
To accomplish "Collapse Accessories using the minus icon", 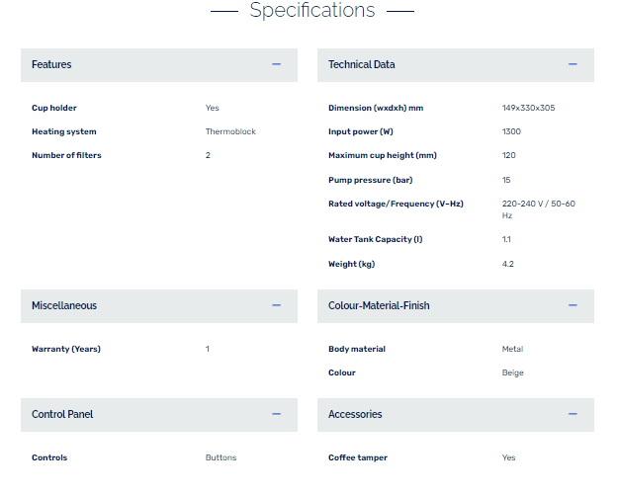I will click(x=573, y=414).
